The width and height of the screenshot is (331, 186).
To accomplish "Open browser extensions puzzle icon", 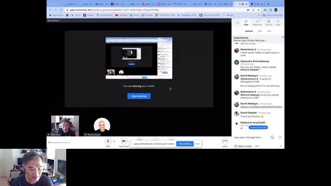I will [x=265, y=10].
